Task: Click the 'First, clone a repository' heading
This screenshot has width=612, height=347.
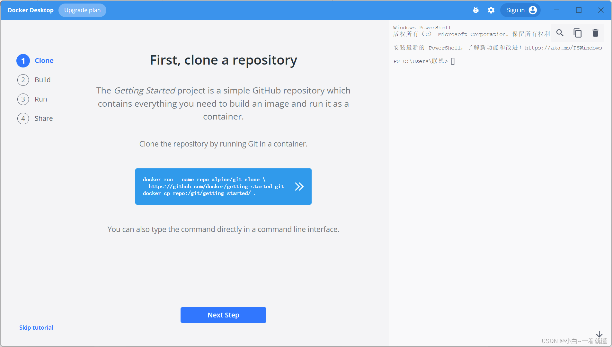Action: coord(224,60)
